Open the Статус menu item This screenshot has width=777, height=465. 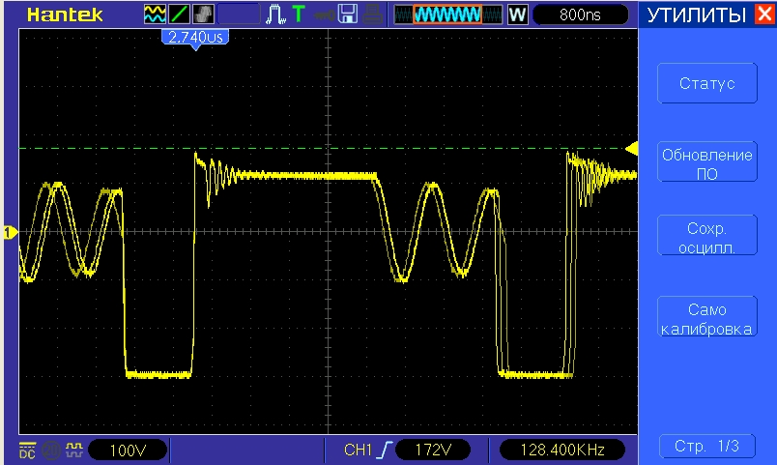(x=706, y=84)
